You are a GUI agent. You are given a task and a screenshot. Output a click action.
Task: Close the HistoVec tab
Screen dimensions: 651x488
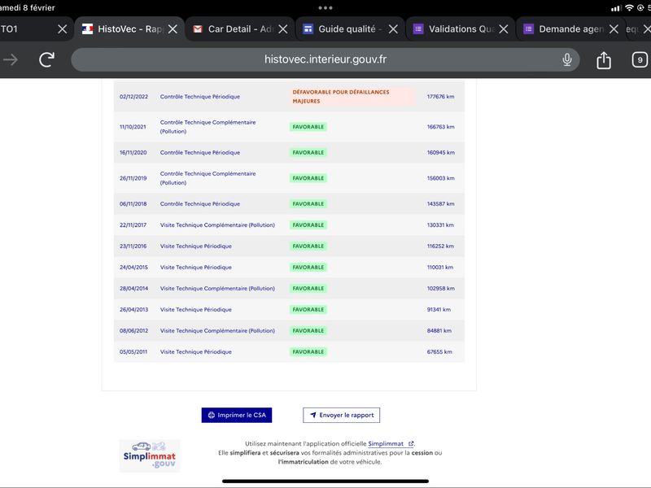pyautogui.click(x=173, y=29)
